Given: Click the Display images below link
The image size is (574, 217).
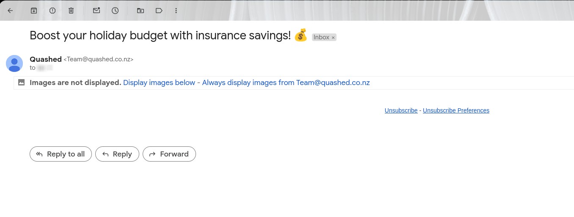Looking at the screenshot, I should (x=159, y=82).
